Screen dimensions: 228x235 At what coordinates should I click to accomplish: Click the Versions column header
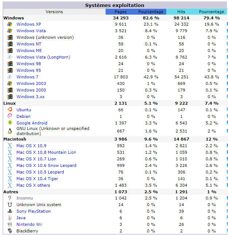[x=54, y=12]
